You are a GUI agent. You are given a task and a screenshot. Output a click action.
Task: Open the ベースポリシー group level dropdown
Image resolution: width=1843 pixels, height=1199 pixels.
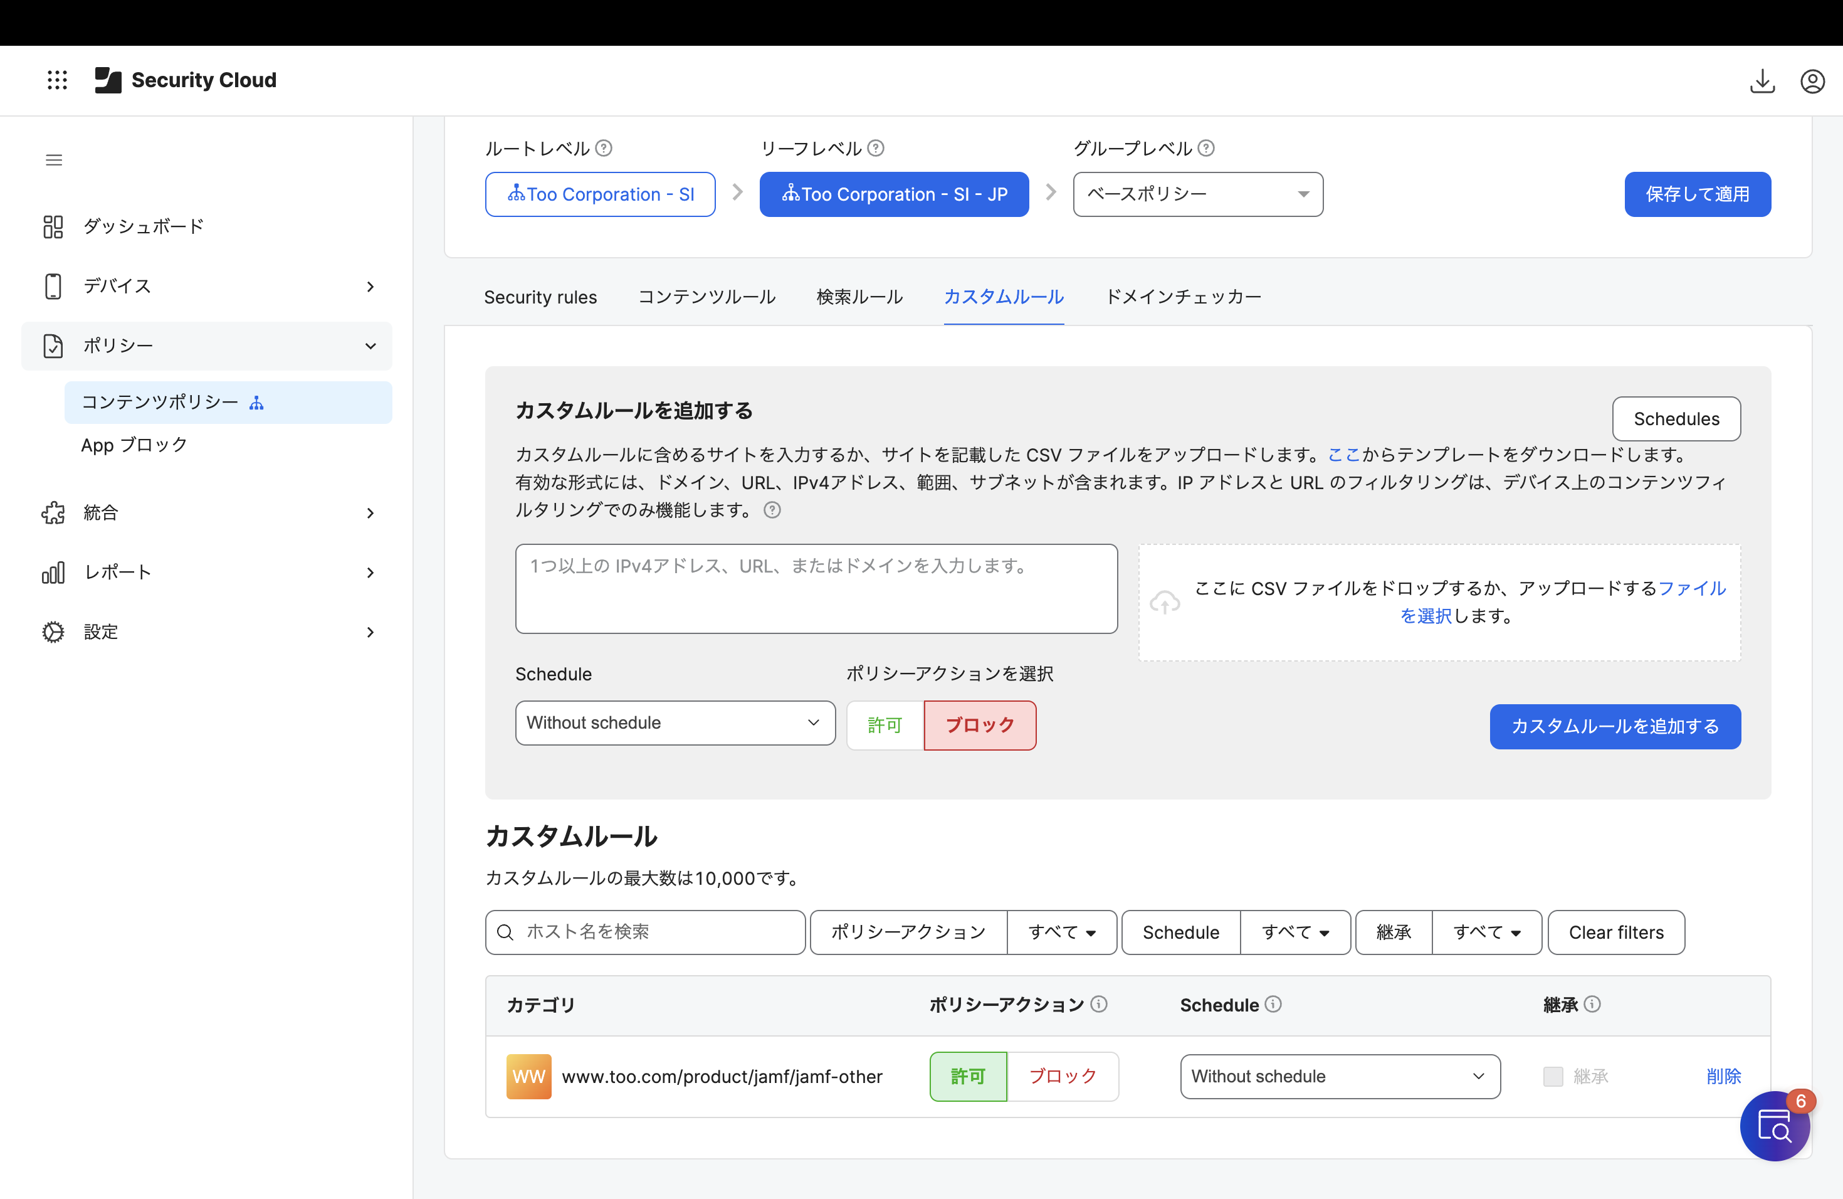pyautogui.click(x=1197, y=194)
